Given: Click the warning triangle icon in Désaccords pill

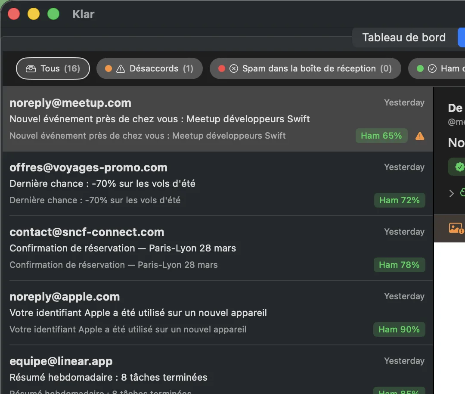Looking at the screenshot, I should (121, 69).
